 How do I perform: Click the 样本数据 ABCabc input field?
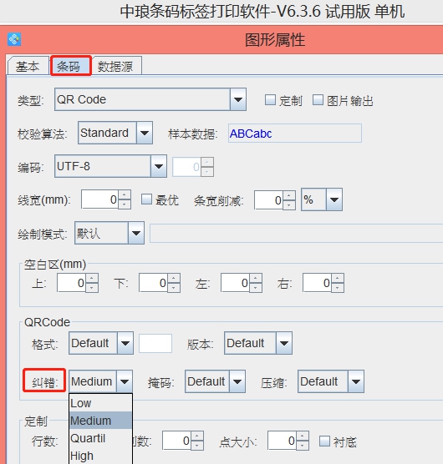pos(295,134)
